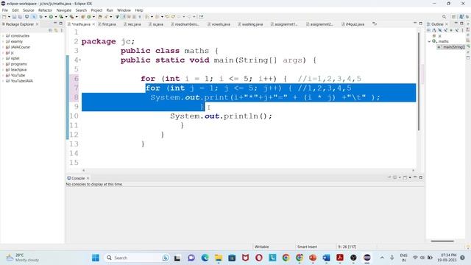
Task: Open File Explorer from taskbar
Action: click(219, 258)
